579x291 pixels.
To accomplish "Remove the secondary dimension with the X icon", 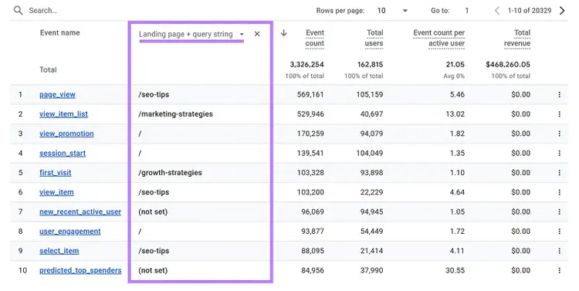I will (257, 34).
